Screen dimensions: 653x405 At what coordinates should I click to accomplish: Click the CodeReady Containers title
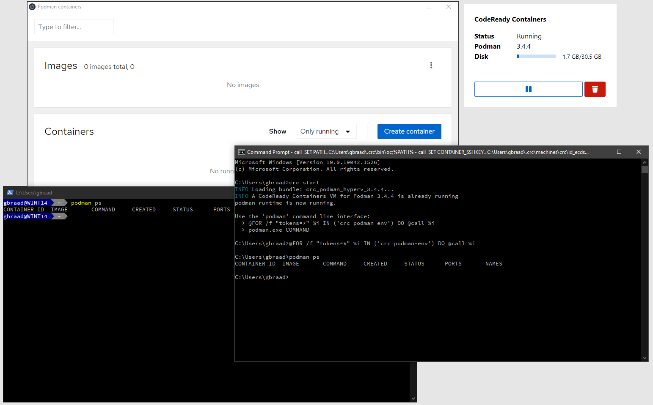pyautogui.click(x=510, y=19)
